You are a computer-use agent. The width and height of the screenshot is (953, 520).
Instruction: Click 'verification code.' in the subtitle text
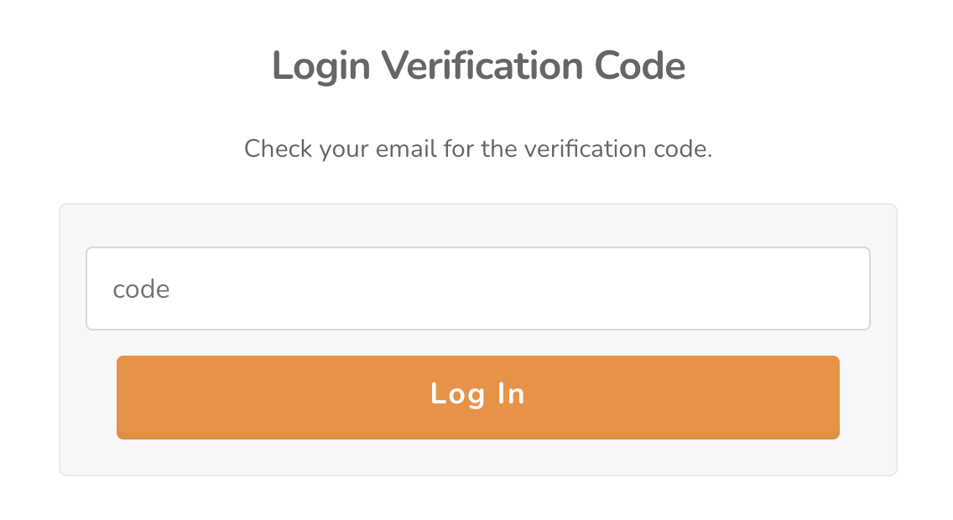click(x=618, y=148)
